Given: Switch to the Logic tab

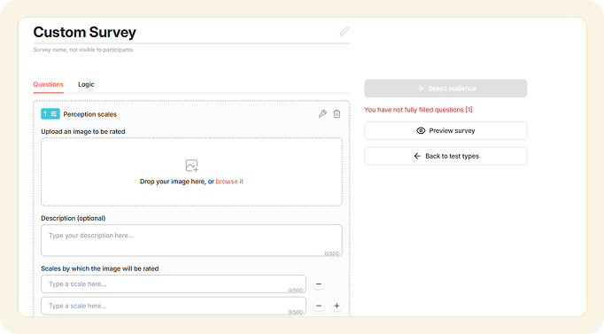Looking at the screenshot, I should (86, 84).
